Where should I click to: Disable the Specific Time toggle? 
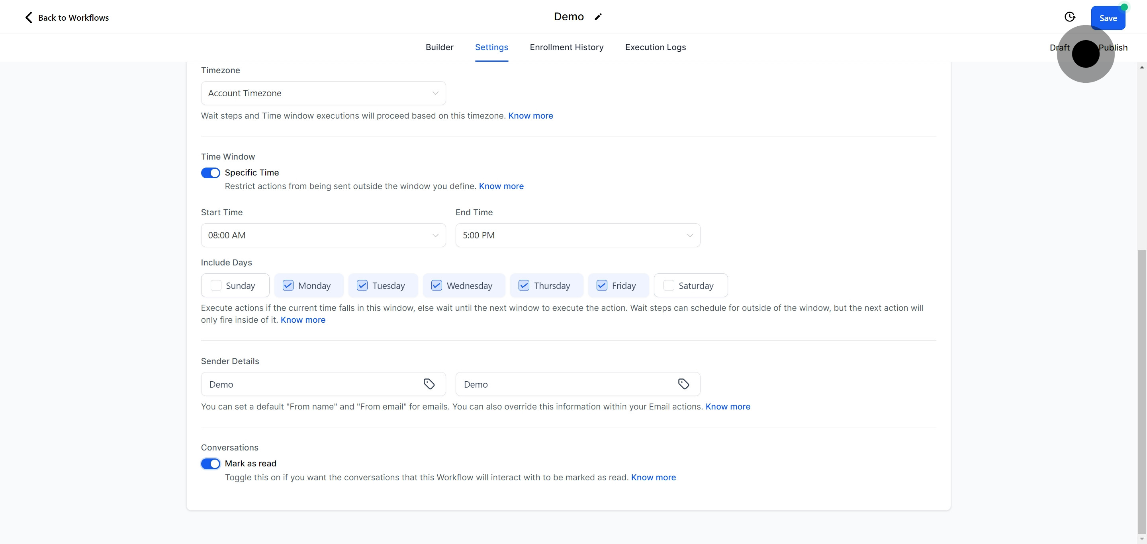pos(210,173)
